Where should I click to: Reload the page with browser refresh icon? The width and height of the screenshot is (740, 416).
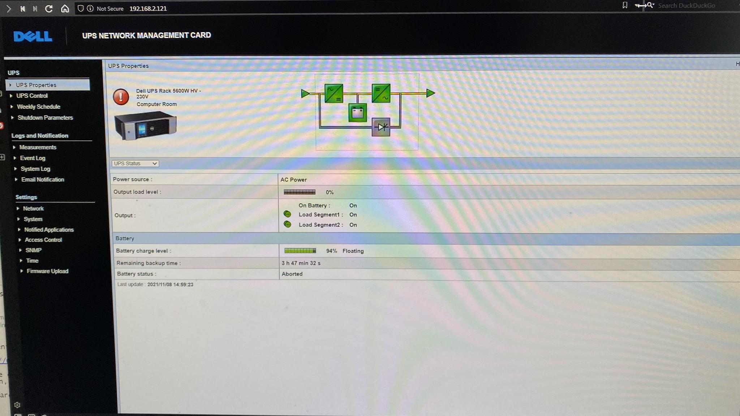49,8
